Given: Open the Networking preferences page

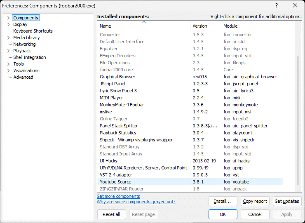Looking at the screenshot, I should tap(24, 44).
